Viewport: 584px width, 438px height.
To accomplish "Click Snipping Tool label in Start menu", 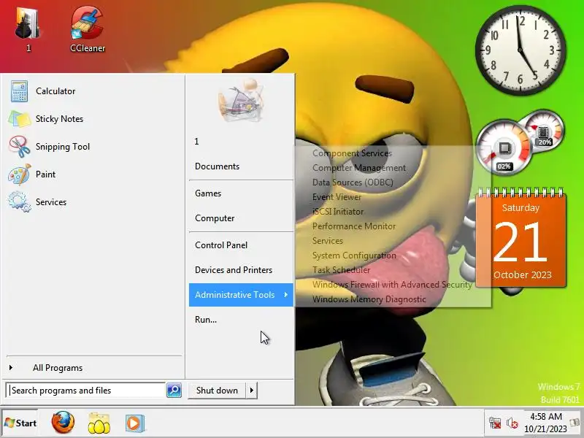I will 63,147.
